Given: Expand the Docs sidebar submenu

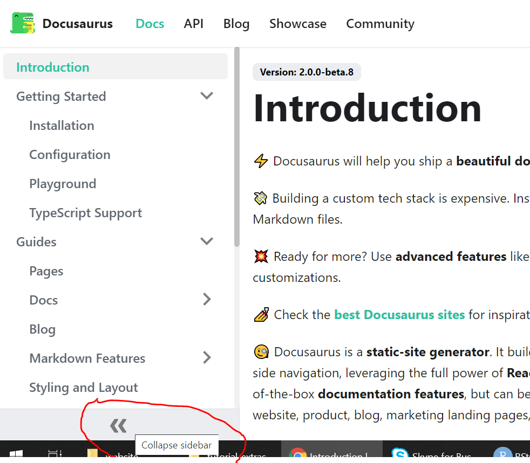Looking at the screenshot, I should tap(207, 299).
